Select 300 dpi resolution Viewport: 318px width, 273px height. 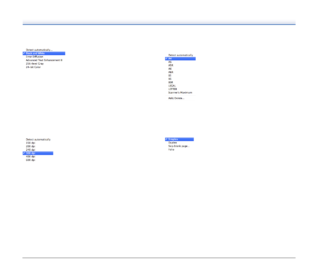[30, 153]
